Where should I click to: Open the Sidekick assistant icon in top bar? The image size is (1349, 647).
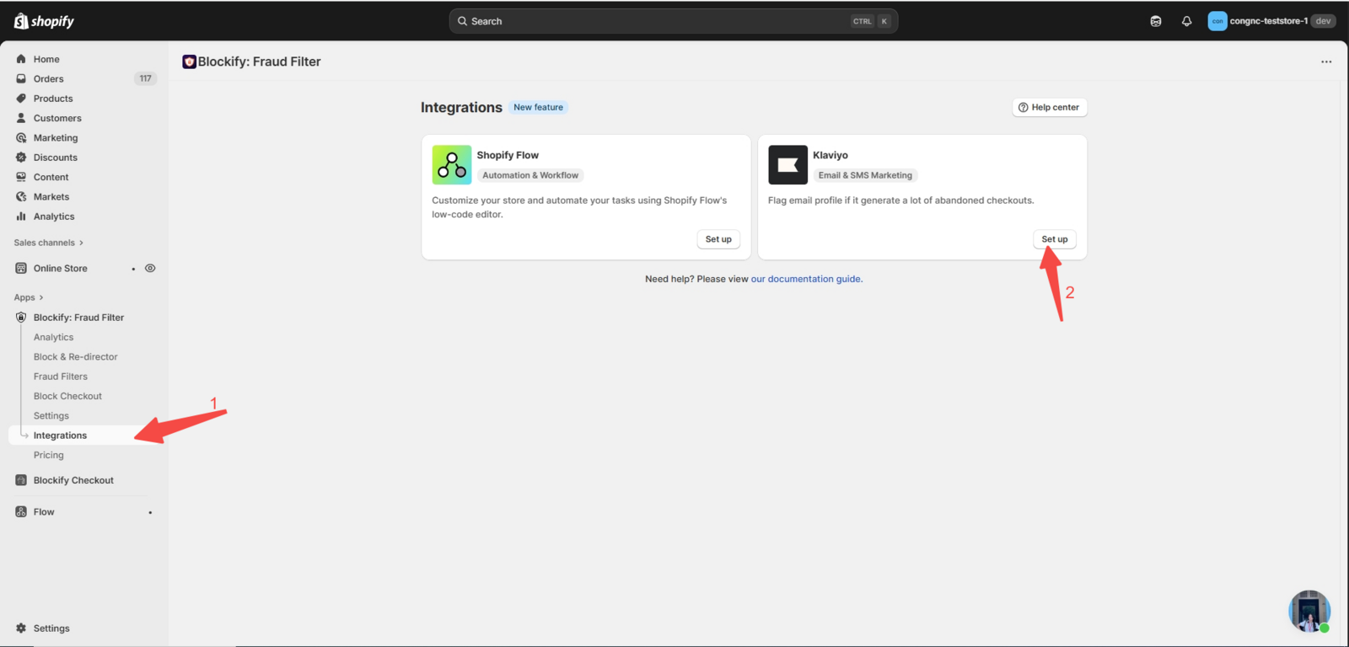(1156, 21)
